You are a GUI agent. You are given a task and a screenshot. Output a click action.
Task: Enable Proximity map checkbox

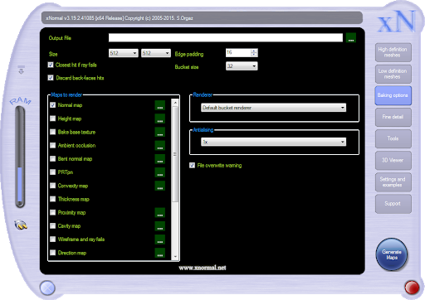tap(52, 212)
